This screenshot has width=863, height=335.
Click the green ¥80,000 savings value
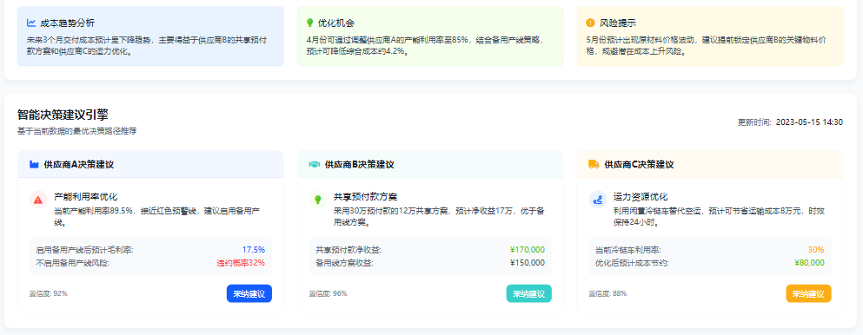point(810,262)
